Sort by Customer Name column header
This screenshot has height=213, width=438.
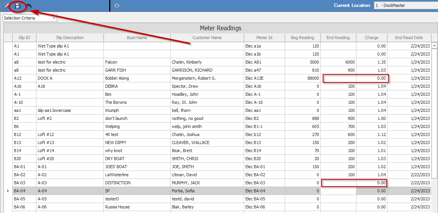pyautogui.click(x=207, y=38)
